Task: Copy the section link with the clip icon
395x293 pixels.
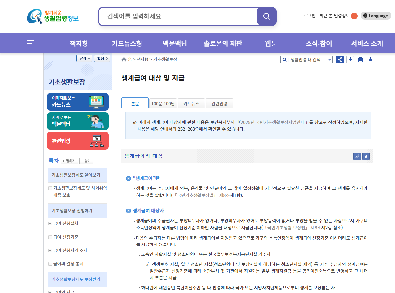Action: [x=357, y=156]
